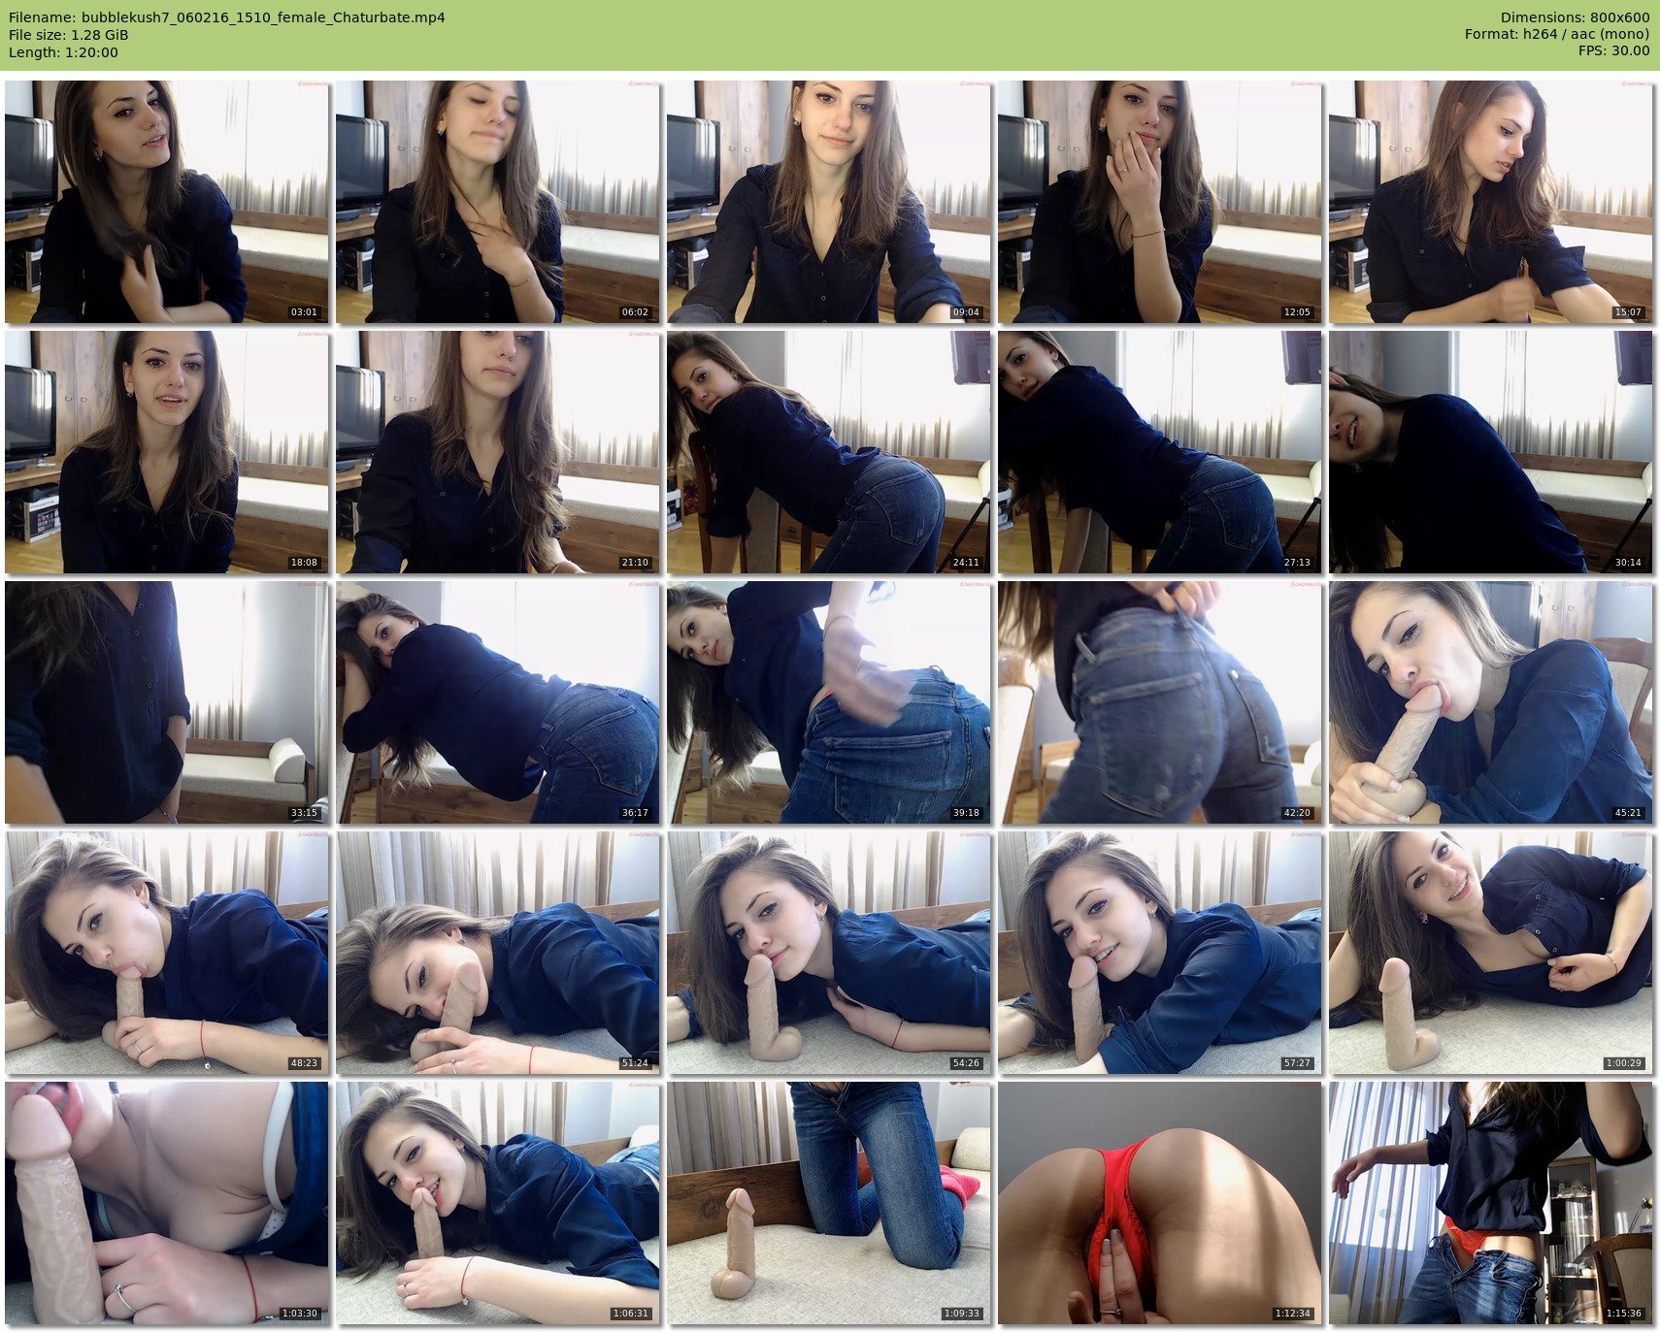Click the 1:15:36 timestamp label

[x=1623, y=1314]
